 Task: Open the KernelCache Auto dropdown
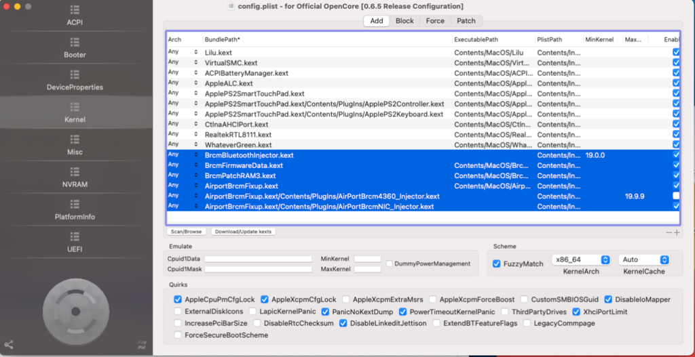point(644,259)
